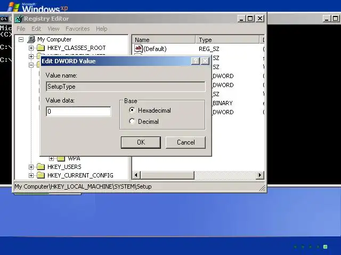The width and height of the screenshot is (341, 255).
Task: Click the Type column header
Action: 228,40
